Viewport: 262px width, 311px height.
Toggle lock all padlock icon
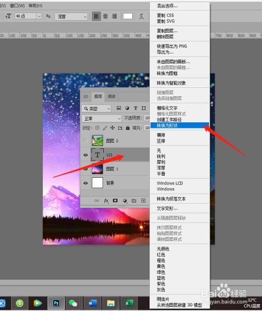click(x=128, y=128)
